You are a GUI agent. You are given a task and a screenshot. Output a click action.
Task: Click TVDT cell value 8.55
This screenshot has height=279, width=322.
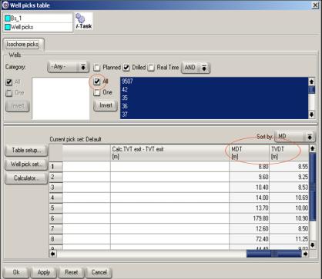(x=289, y=167)
